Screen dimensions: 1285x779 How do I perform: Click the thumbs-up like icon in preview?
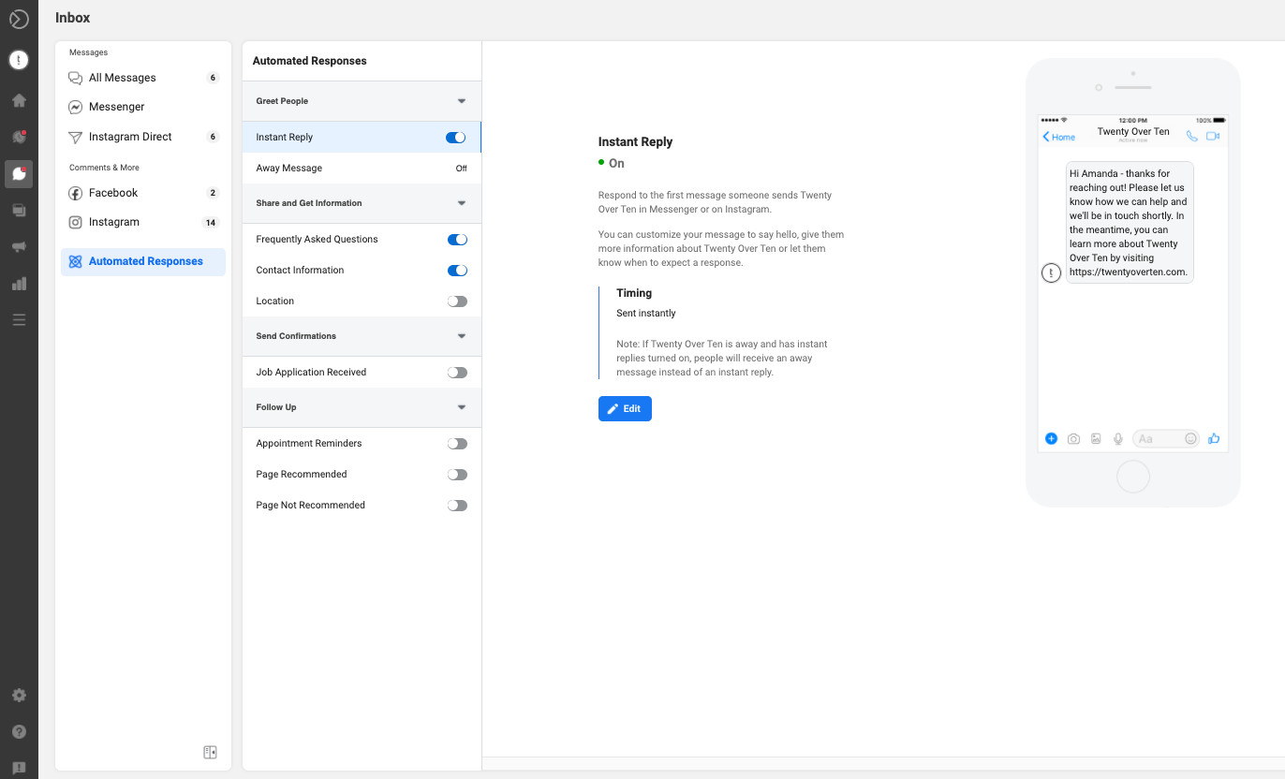click(x=1214, y=438)
